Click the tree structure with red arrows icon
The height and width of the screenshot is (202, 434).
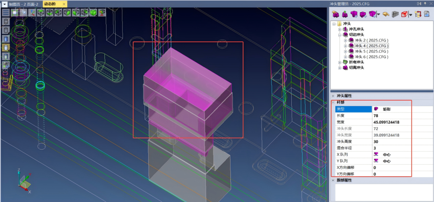pos(418,14)
